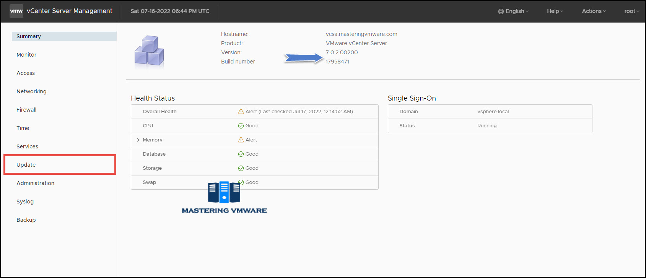The image size is (646, 278).
Task: Click the vCenter Server Management title
Action: point(70,11)
